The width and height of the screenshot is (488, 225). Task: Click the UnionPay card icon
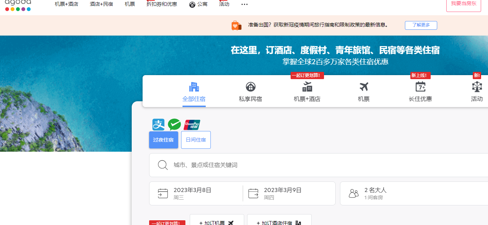click(x=192, y=124)
